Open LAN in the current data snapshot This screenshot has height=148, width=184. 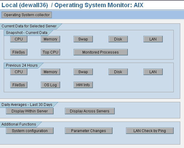click(x=153, y=39)
